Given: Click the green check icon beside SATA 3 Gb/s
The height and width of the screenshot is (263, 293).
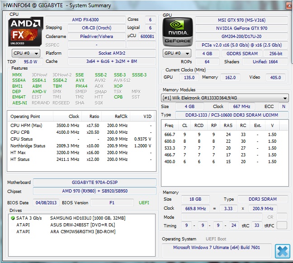Looking at the screenshot, I should click(13, 218).
